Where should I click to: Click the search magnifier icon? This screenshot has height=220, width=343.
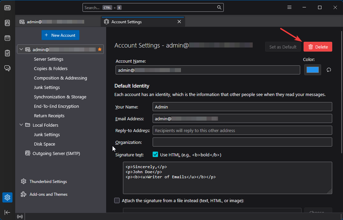(x=219, y=7)
